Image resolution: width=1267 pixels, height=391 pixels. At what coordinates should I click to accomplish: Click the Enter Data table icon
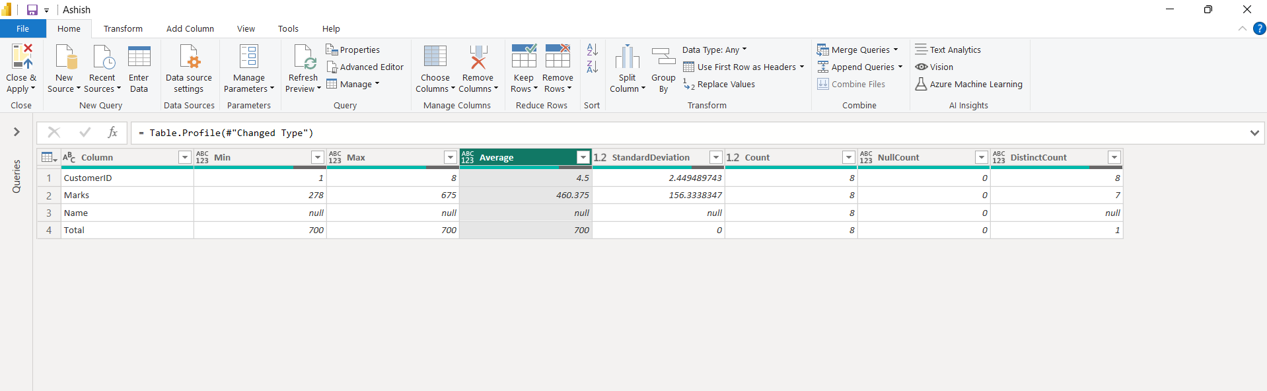[x=139, y=57]
